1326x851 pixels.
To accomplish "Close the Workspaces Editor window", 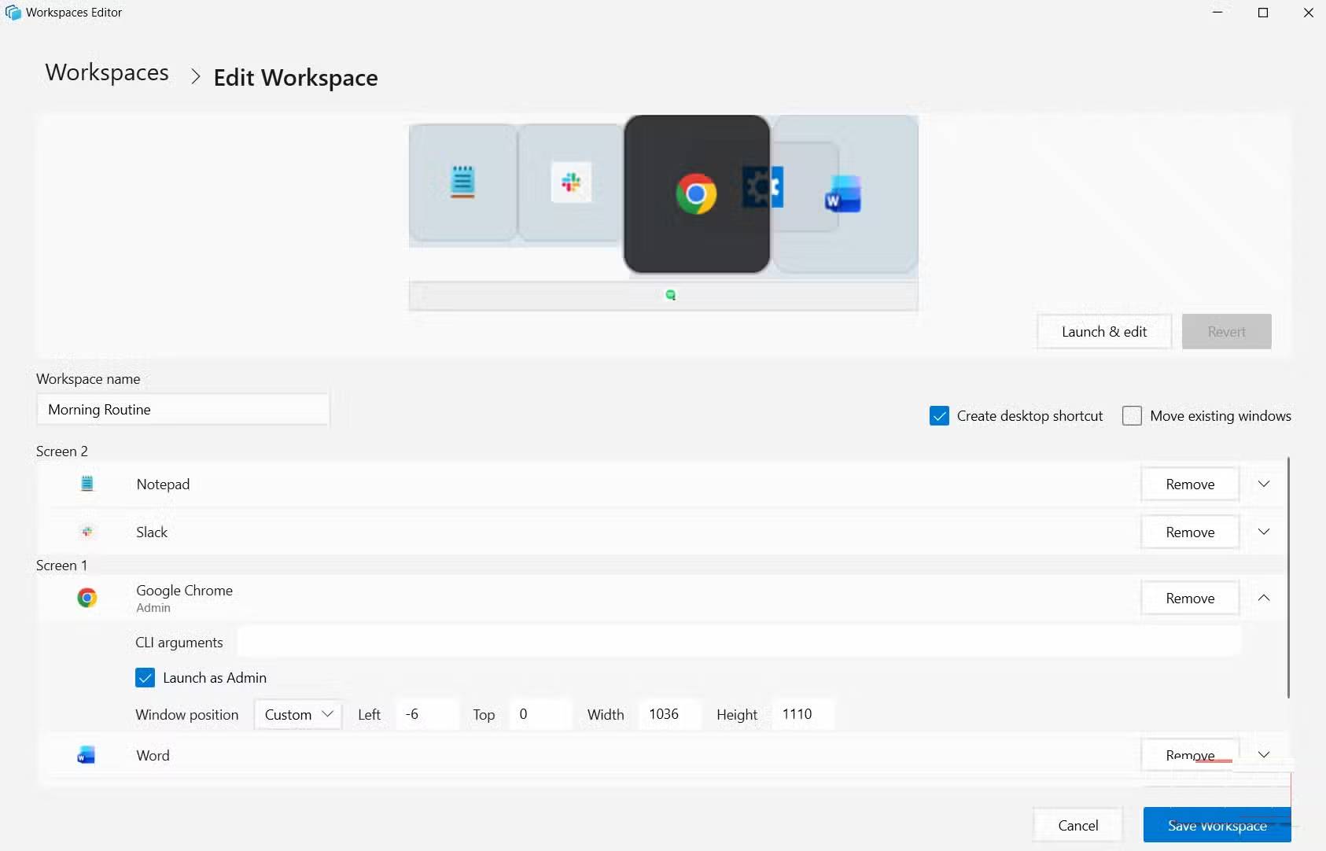I will click(1308, 13).
